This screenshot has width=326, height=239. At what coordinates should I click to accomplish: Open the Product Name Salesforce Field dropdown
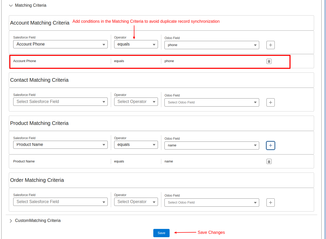(60, 144)
